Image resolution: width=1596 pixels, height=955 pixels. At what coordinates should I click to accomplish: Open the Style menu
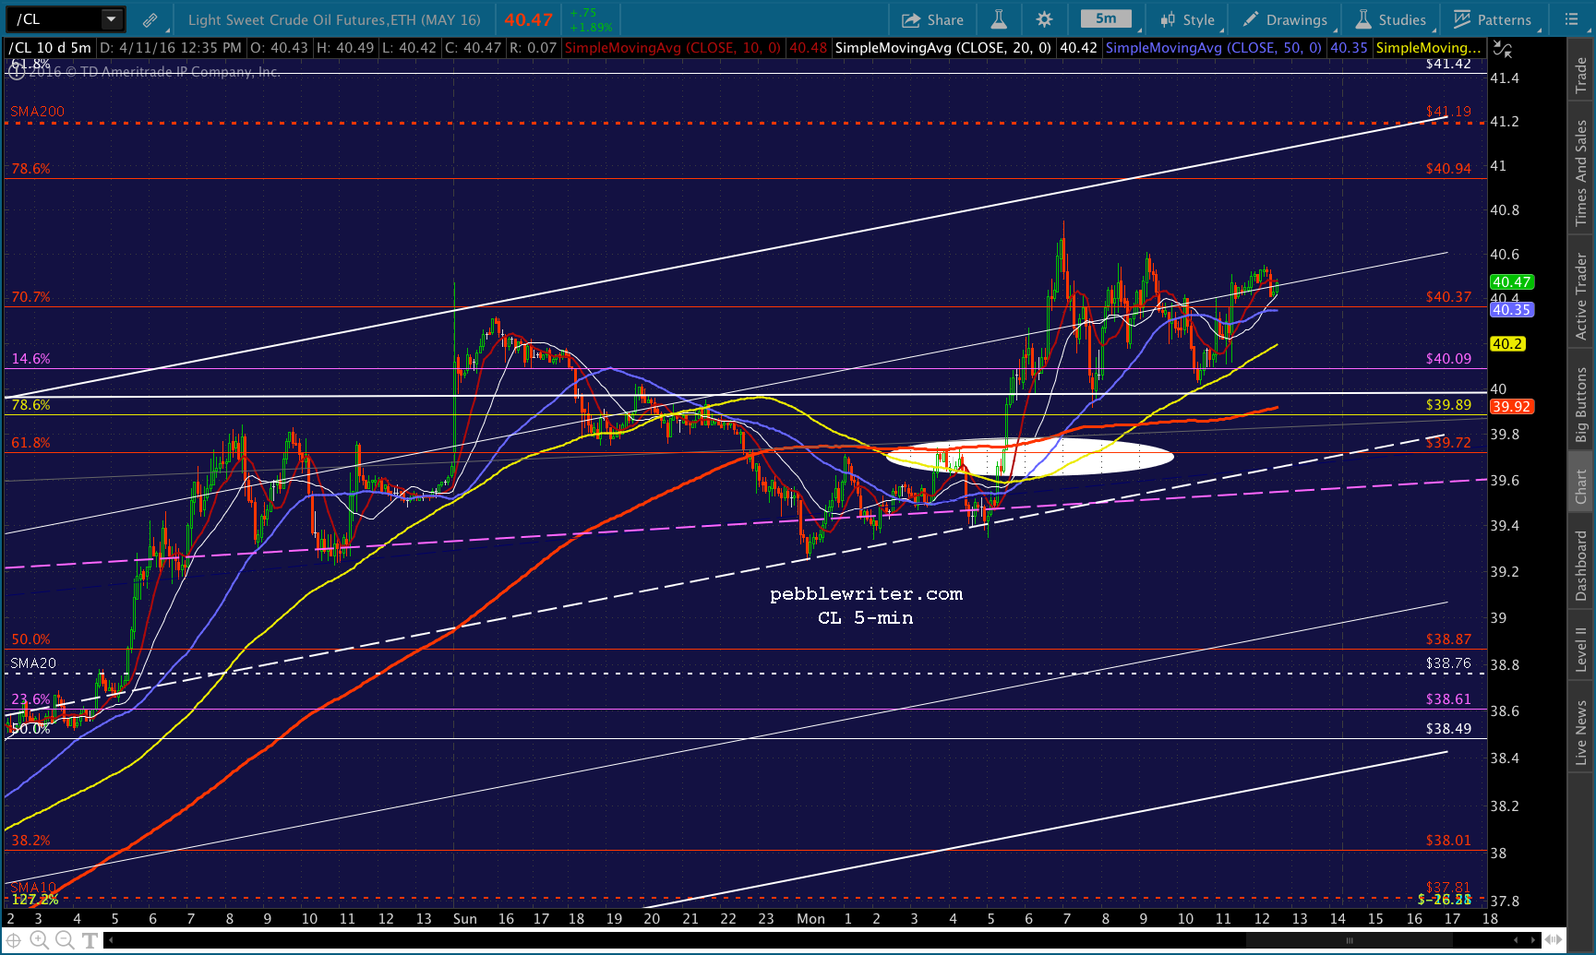(x=1188, y=19)
